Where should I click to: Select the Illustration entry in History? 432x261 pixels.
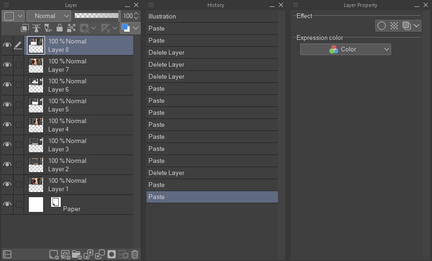[212, 17]
